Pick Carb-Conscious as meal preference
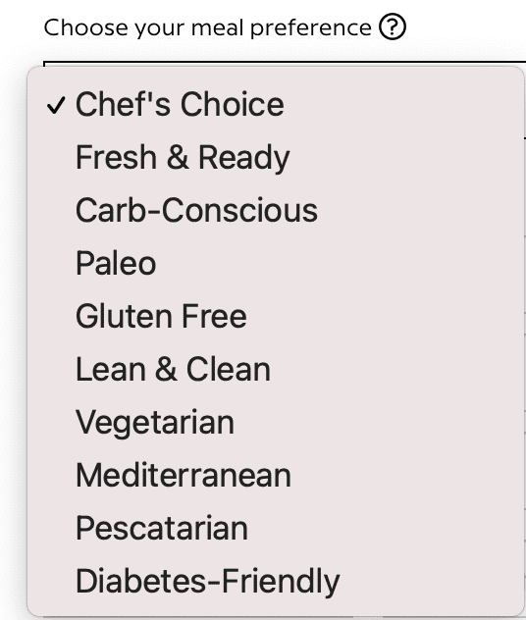Screen dimensions: 526x620 pos(276,210)
